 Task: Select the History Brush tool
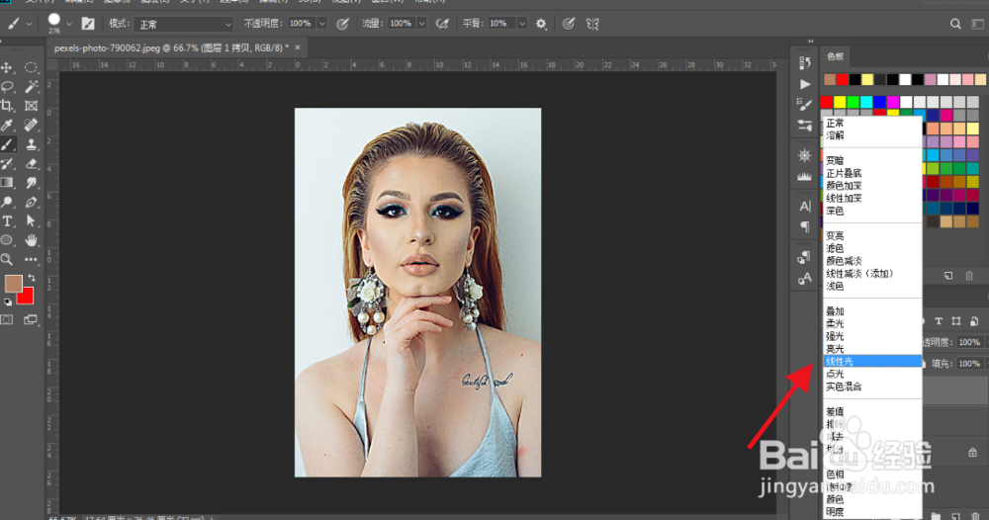tap(7, 164)
